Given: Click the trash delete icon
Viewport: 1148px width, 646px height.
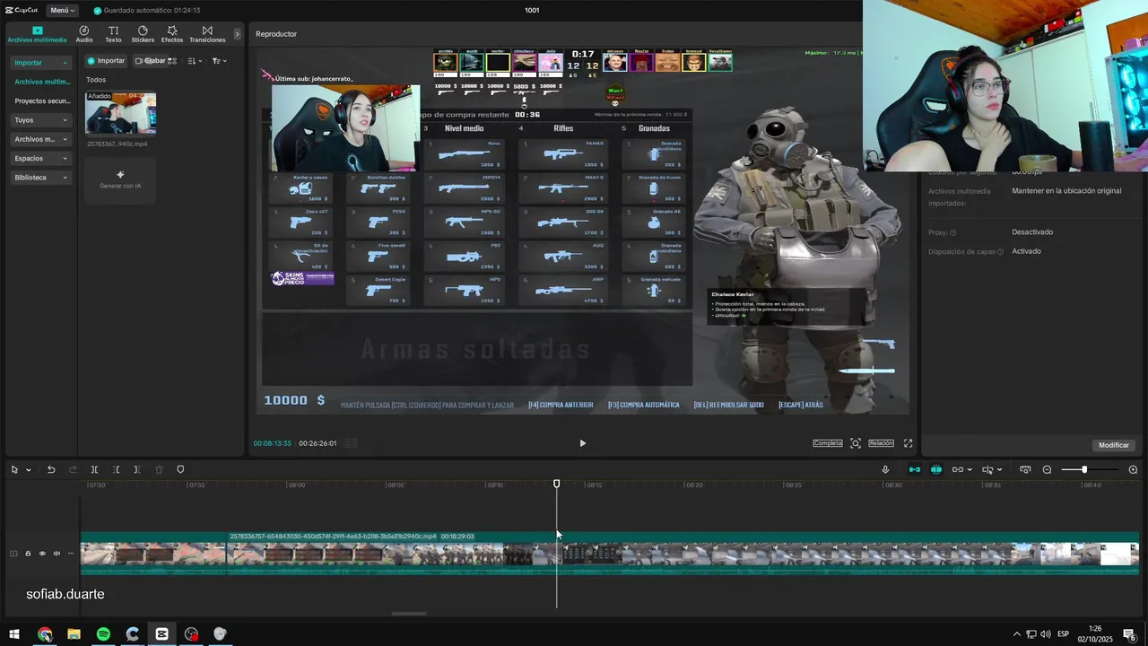Looking at the screenshot, I should tap(159, 469).
